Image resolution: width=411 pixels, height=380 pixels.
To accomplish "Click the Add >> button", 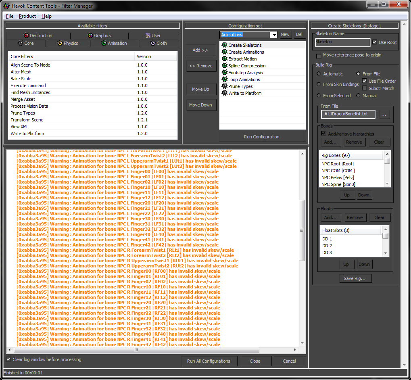I will coord(201,50).
